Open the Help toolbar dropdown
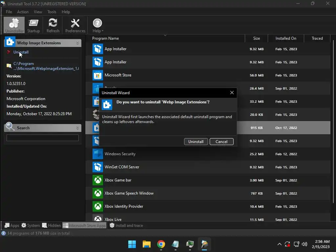336x252 pixels. point(97,25)
